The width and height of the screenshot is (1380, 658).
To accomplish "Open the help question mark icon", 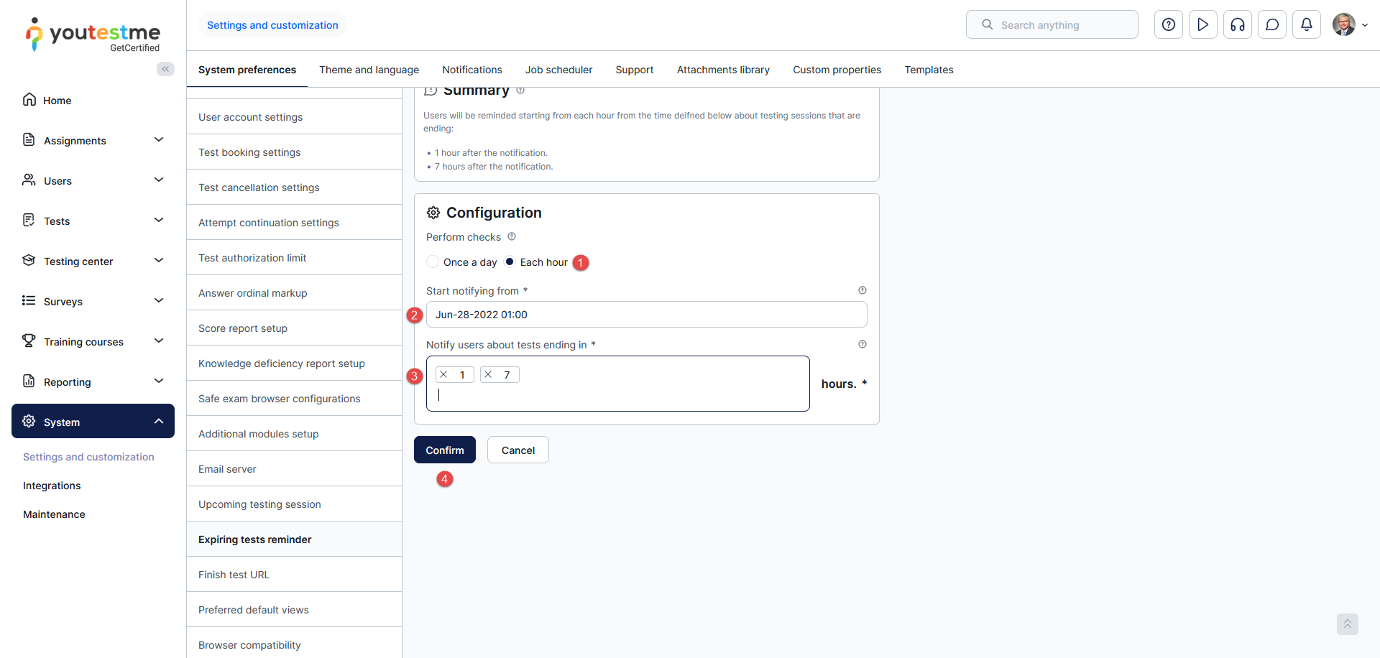I will point(1168,25).
